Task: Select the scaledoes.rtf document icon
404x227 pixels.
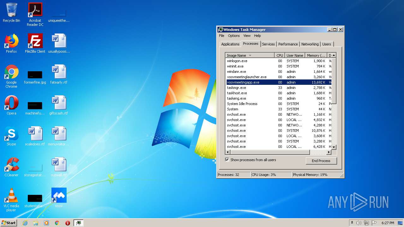Action: point(35,136)
